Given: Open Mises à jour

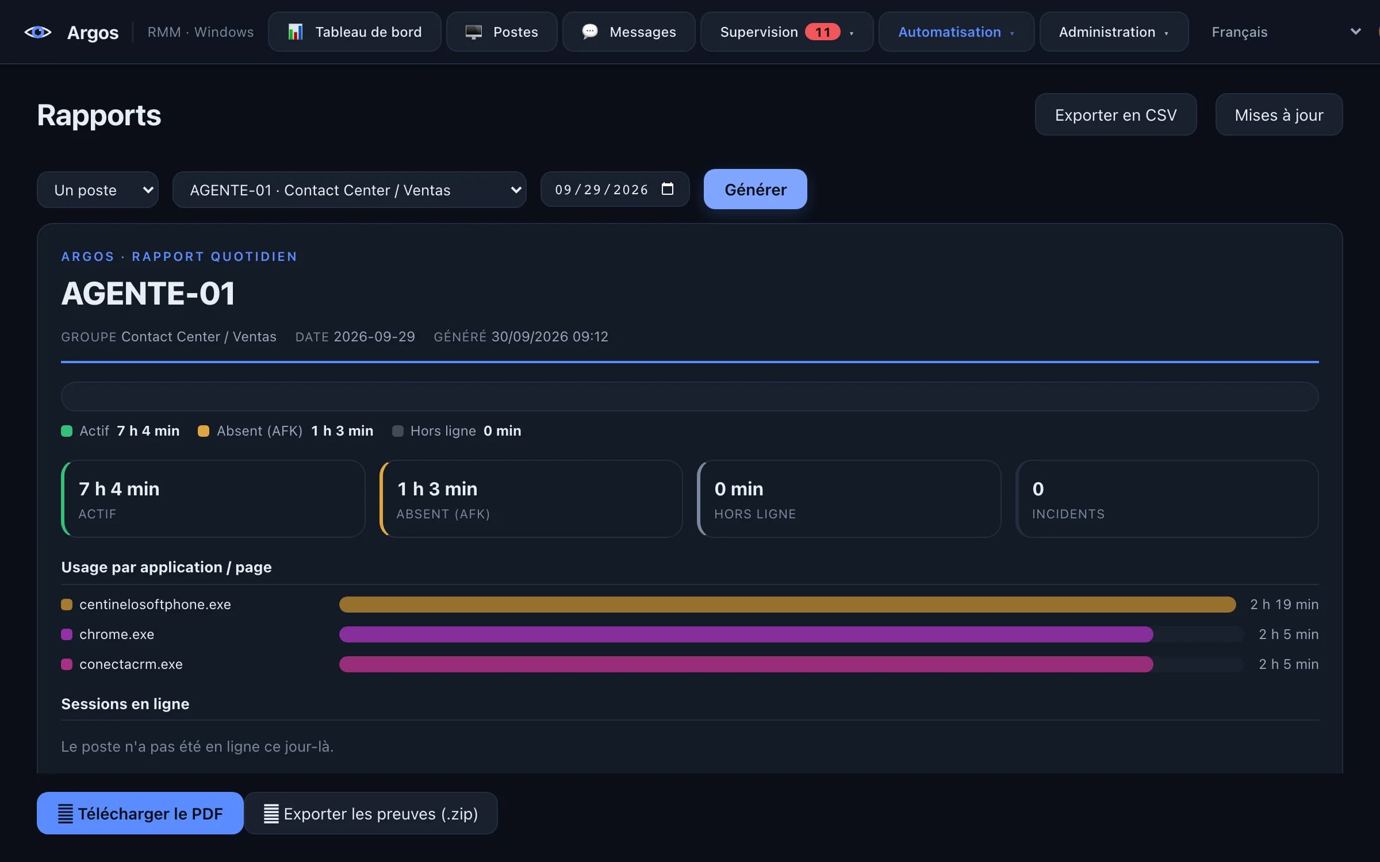Looking at the screenshot, I should pos(1279,115).
